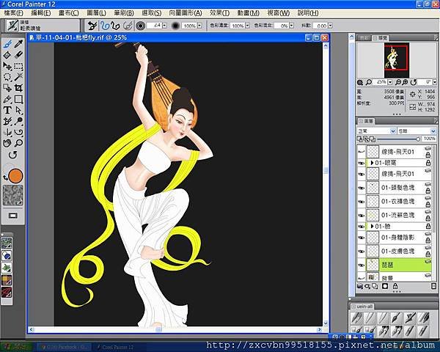Select the Dodge tool

[x=18, y=121]
